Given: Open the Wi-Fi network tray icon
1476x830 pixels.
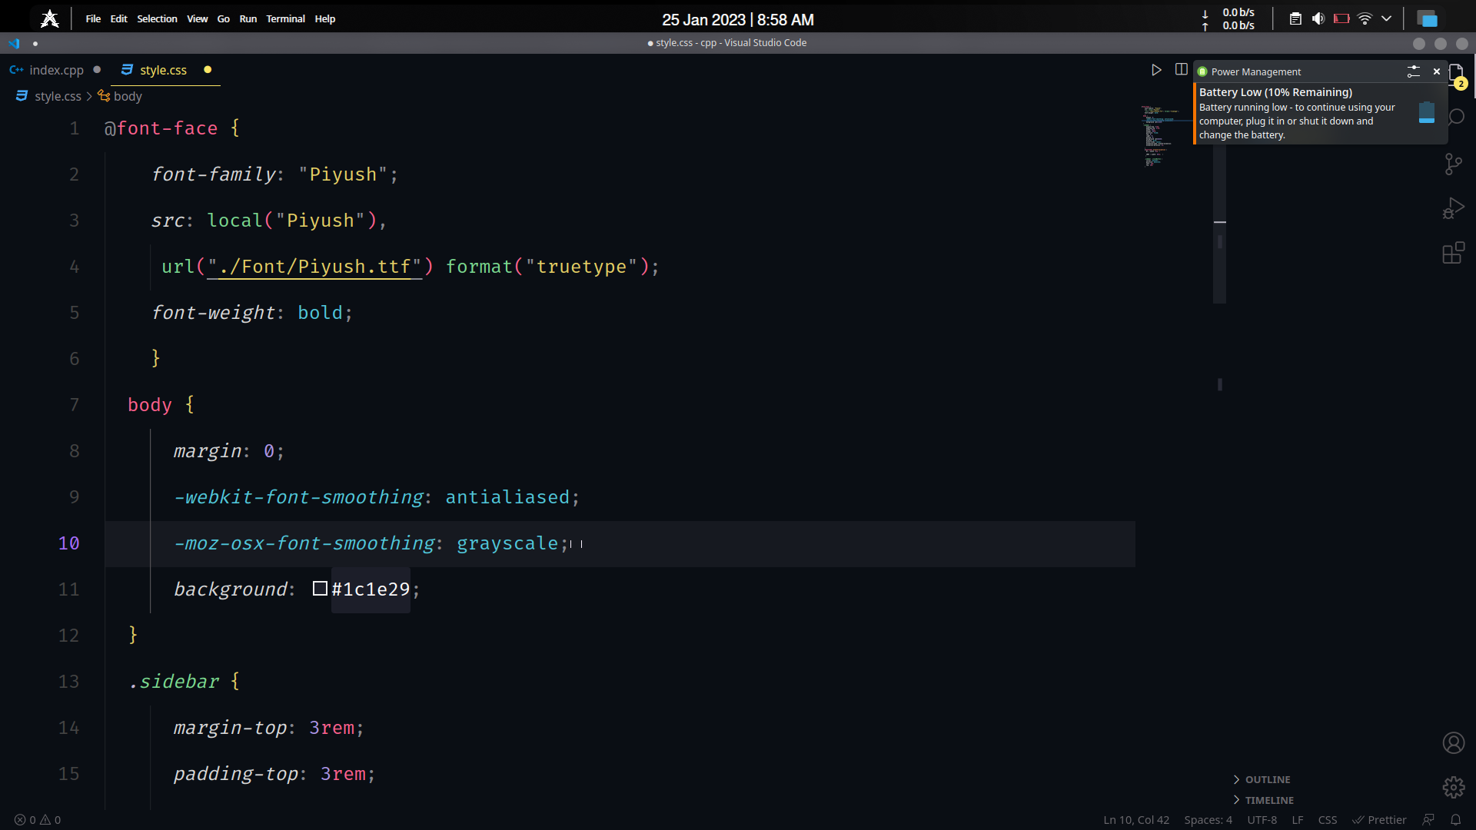Looking at the screenshot, I should [x=1365, y=18].
